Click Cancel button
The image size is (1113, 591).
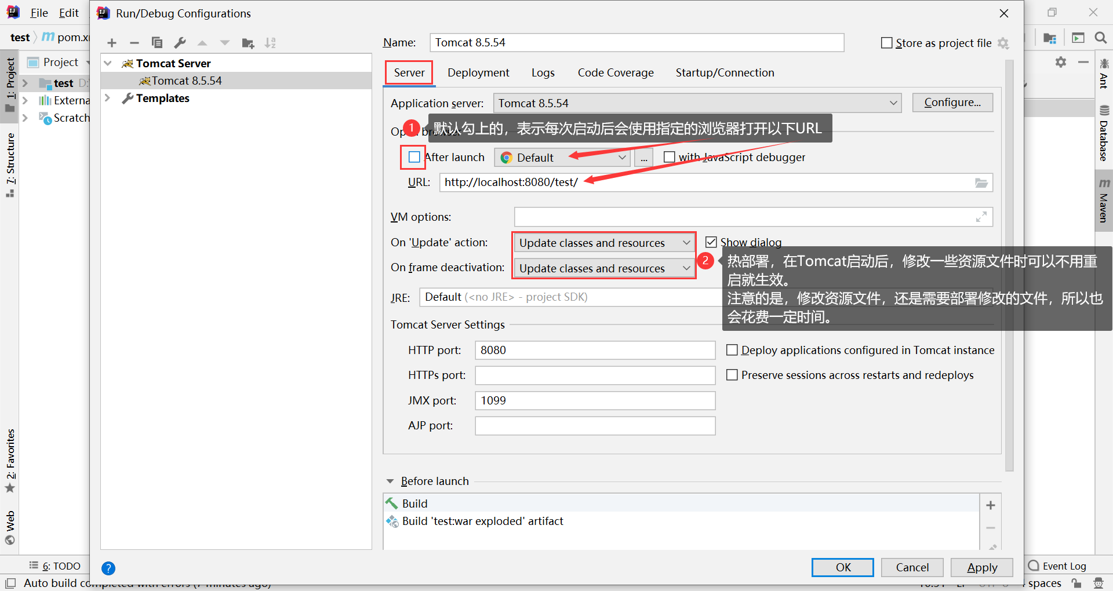tap(912, 567)
